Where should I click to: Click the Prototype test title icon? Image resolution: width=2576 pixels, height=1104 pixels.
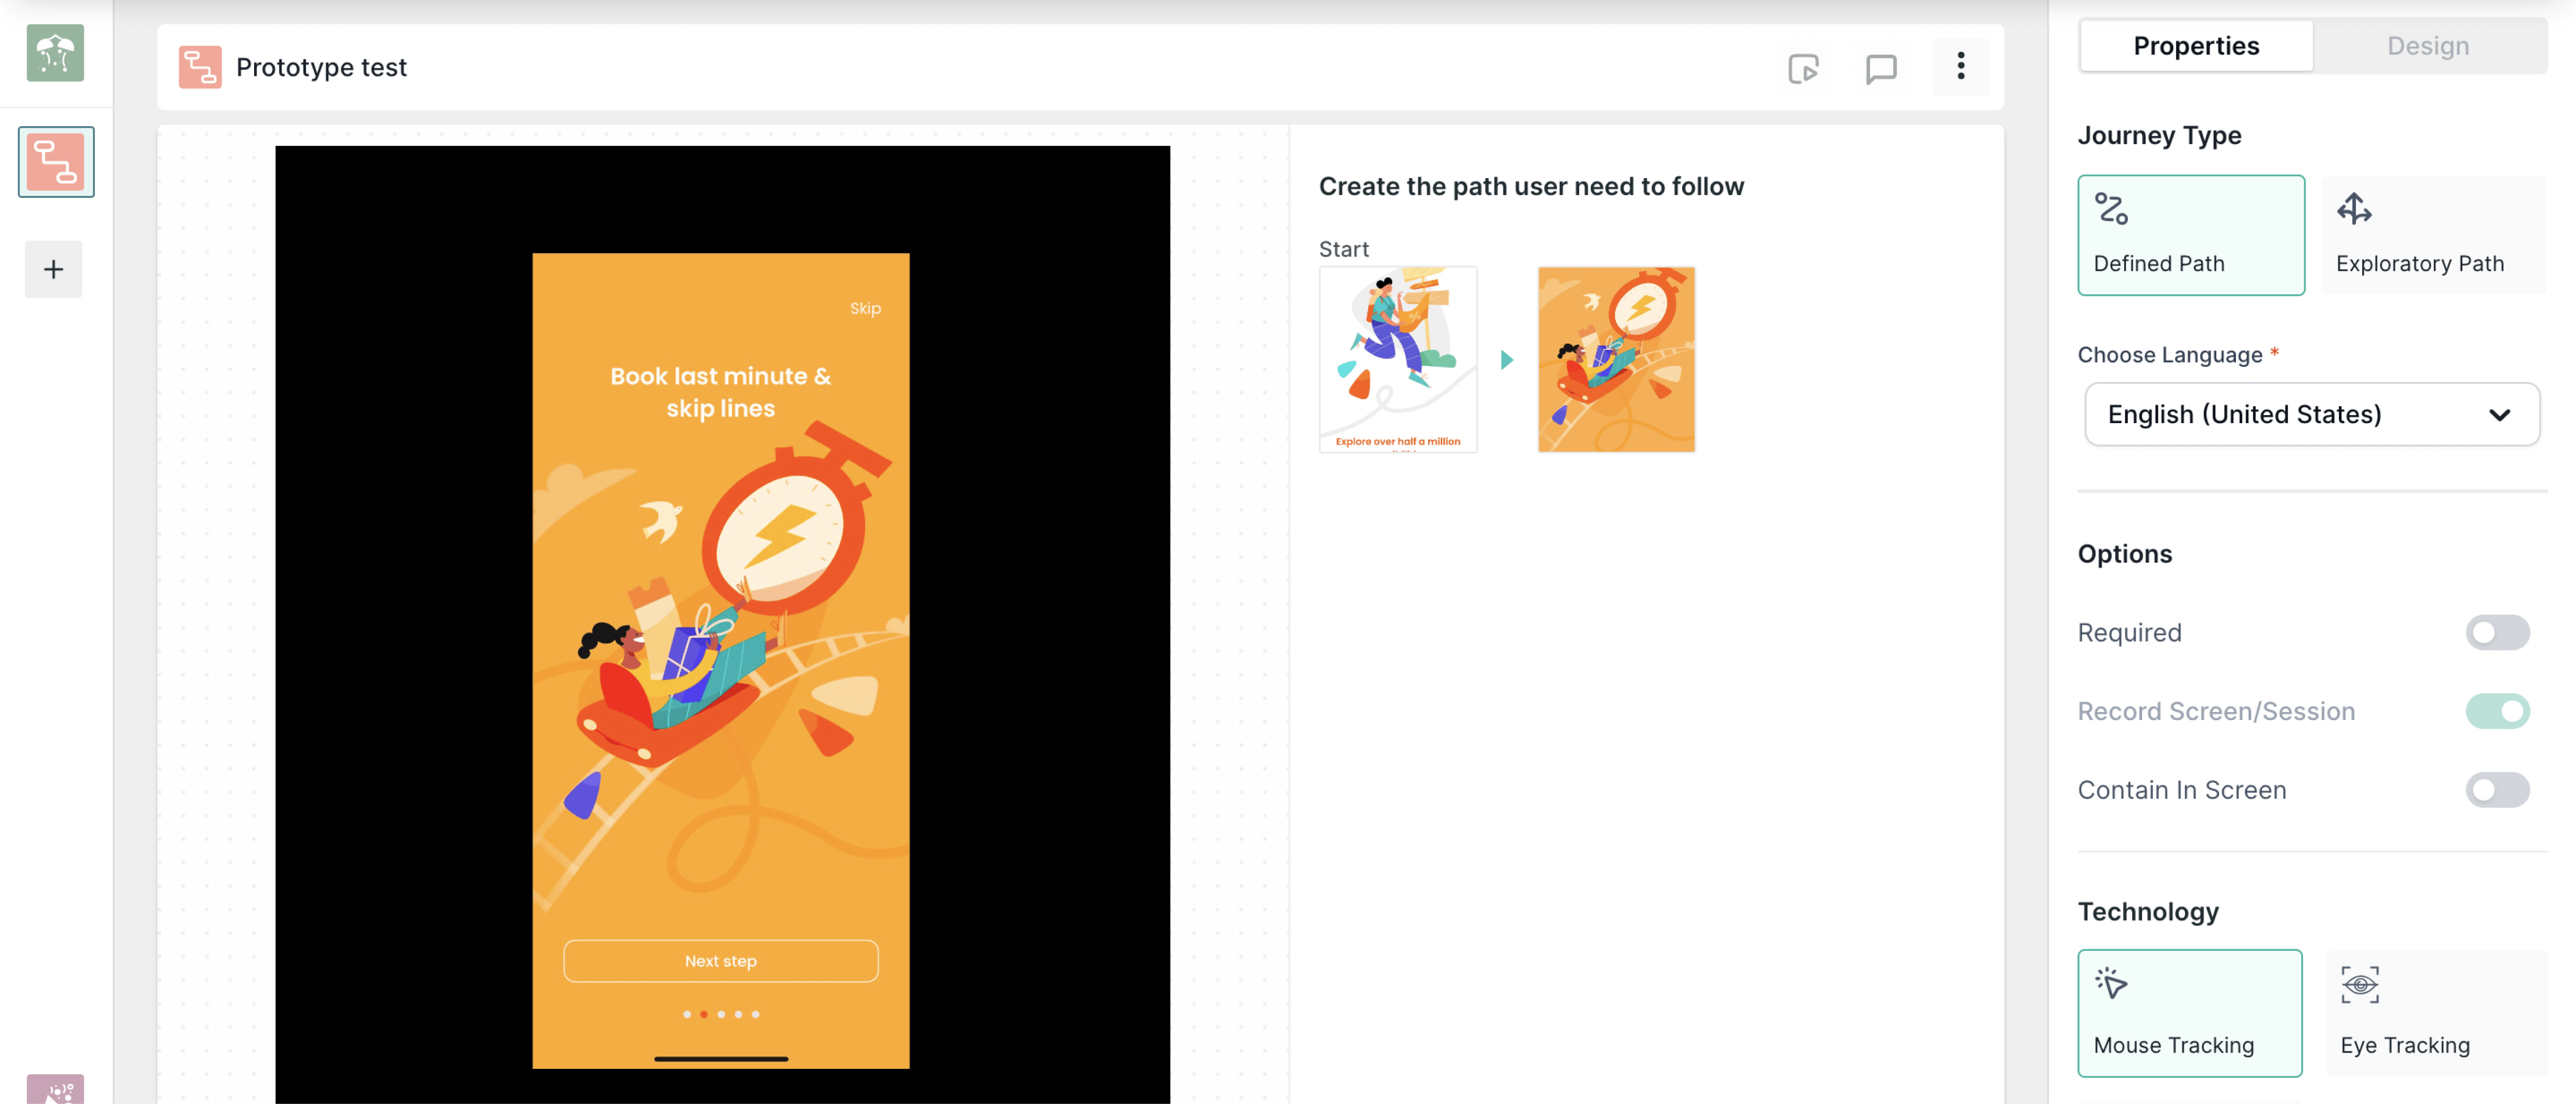[x=200, y=67]
